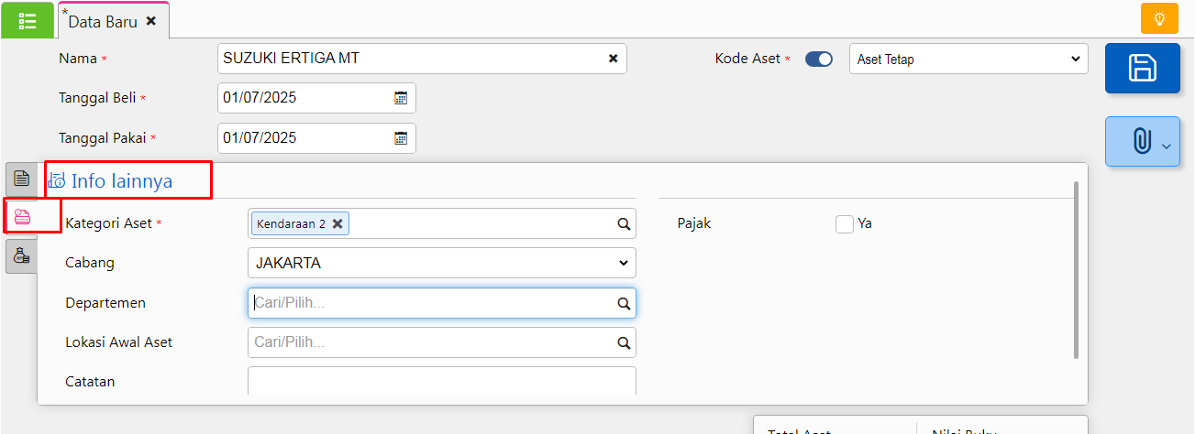Viewport: 1195px width, 434px height.
Task: Open the Tanggal Pakai calendar picker
Action: (401, 138)
